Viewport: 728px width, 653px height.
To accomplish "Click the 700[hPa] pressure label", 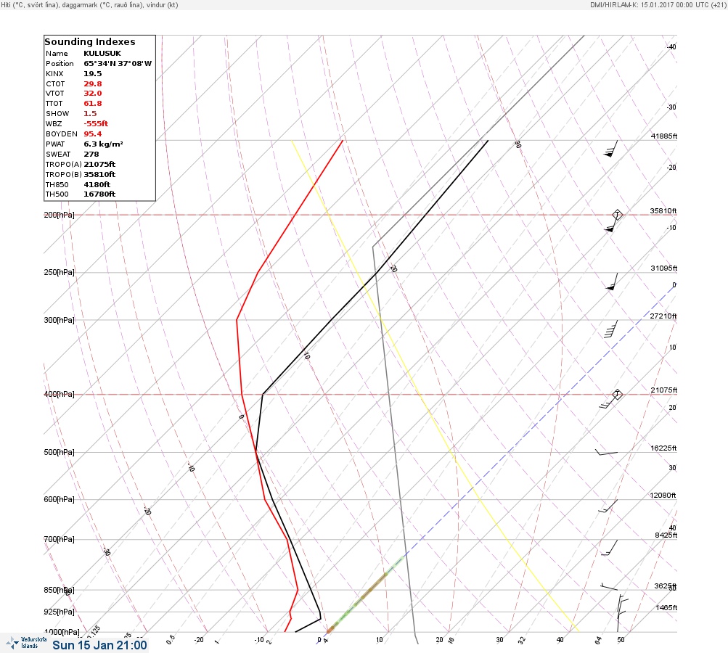I will (x=59, y=539).
